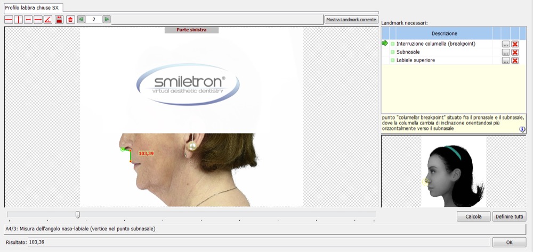
Task: Click the Risultato field showing 103,39
Action: [259, 242]
